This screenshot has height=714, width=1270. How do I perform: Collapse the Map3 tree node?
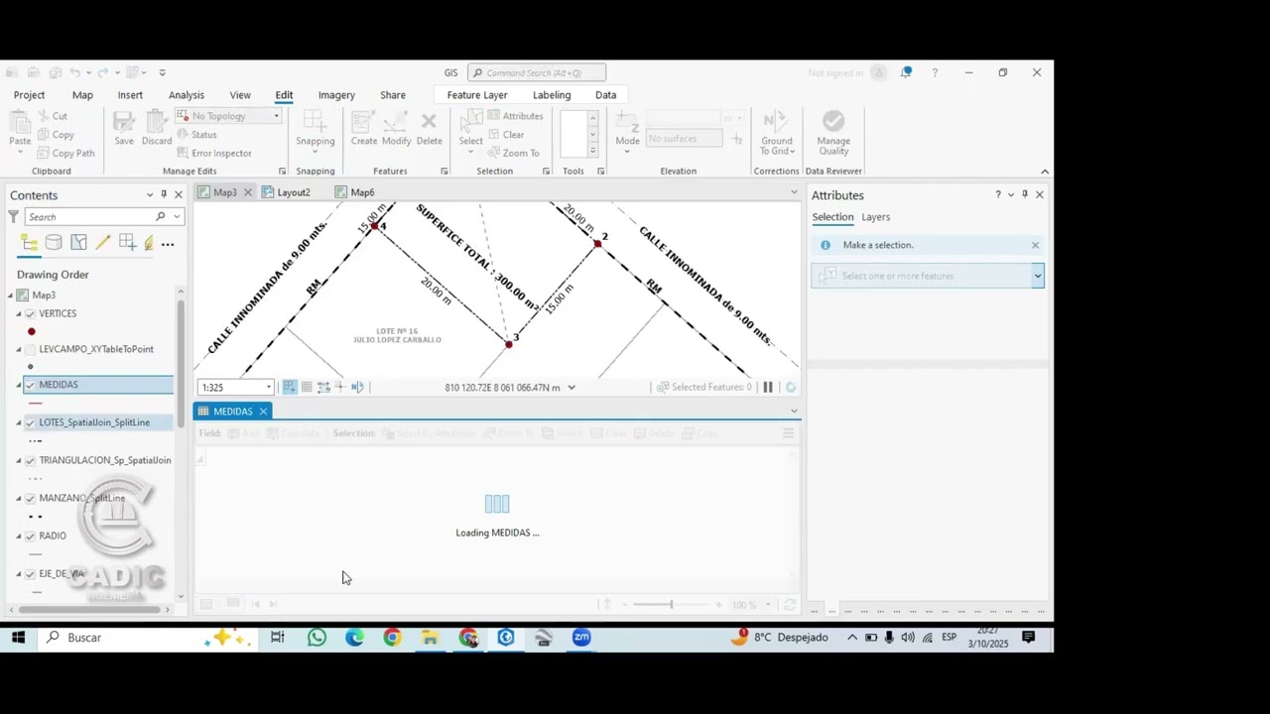[10, 295]
